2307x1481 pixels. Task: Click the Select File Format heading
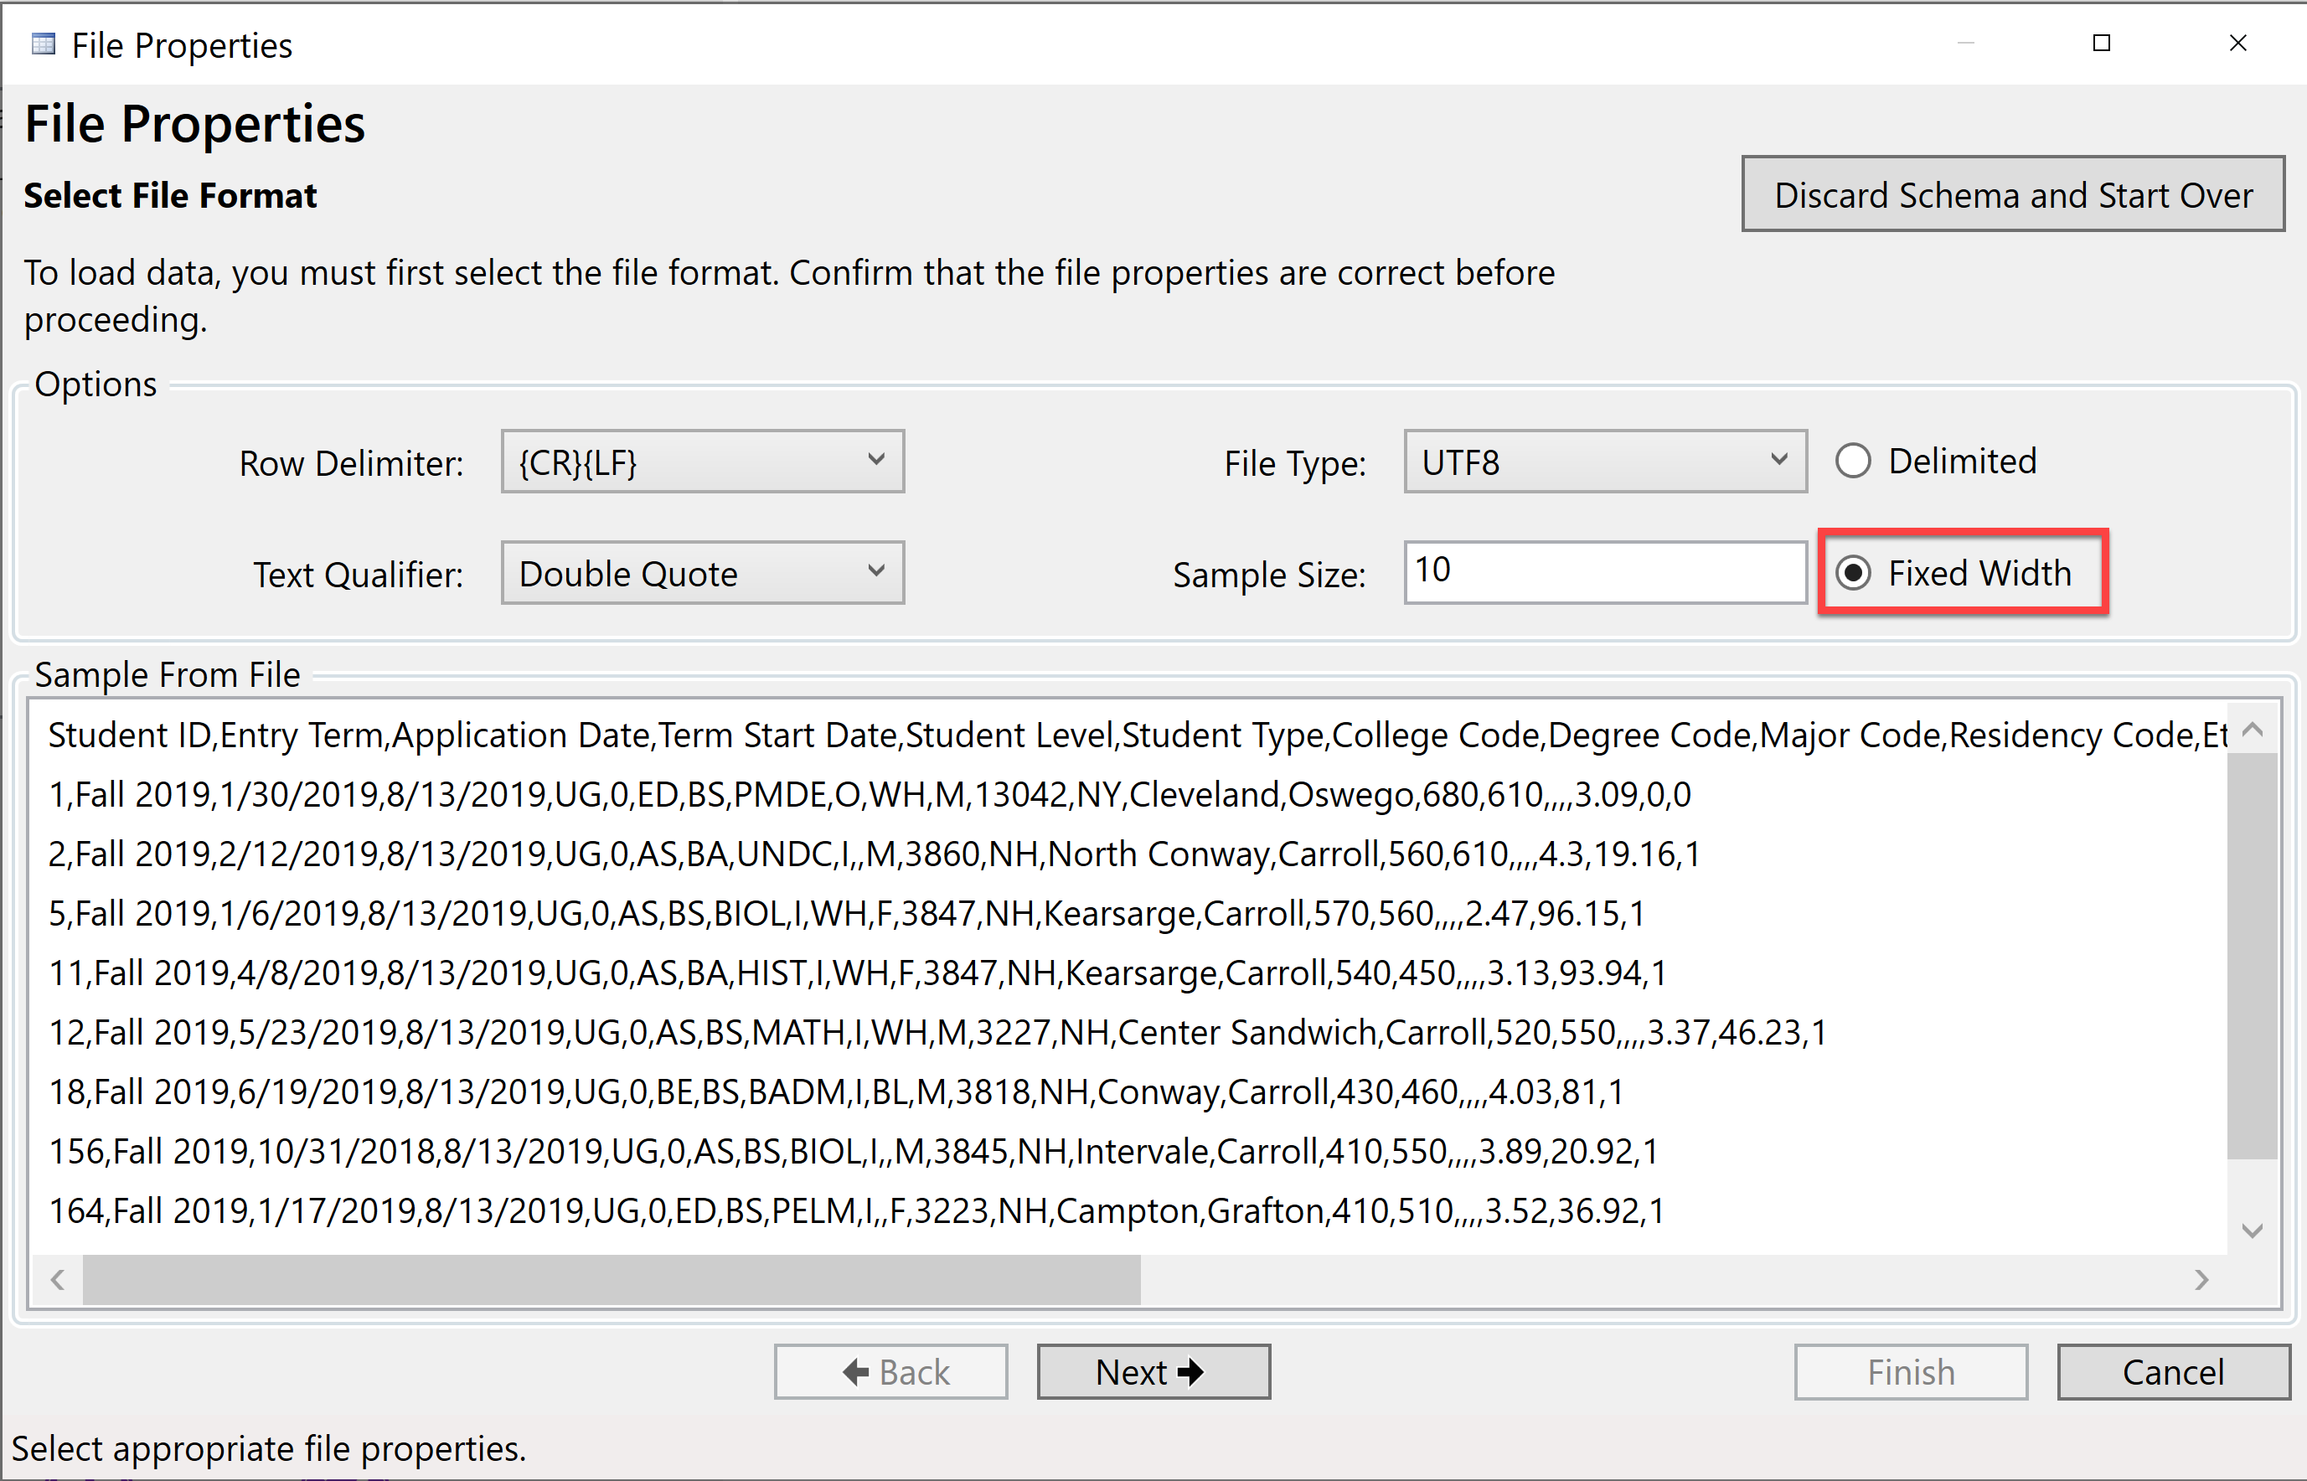(x=170, y=195)
